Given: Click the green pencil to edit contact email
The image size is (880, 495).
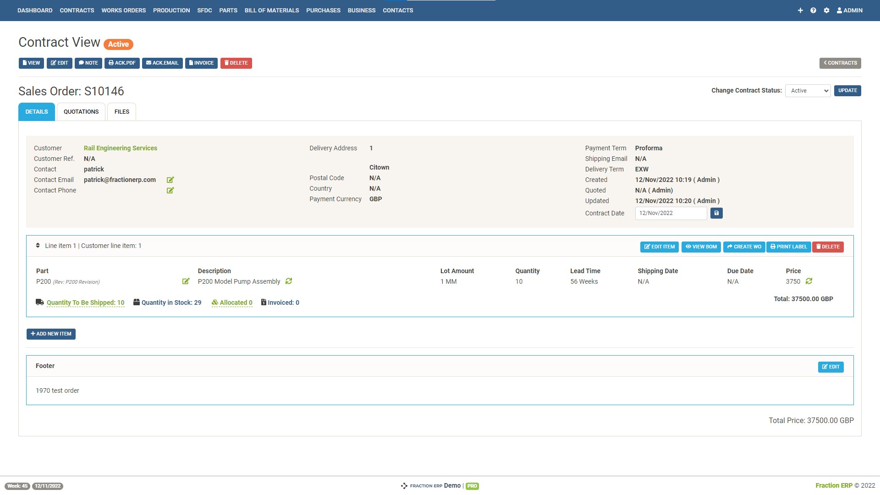Looking at the screenshot, I should pyautogui.click(x=170, y=180).
